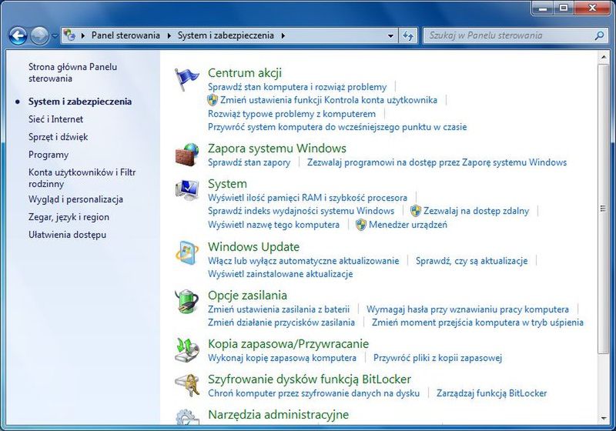Image resolution: width=616 pixels, height=431 pixels.
Task: Click Włącz lub wyłącz automatyczne aktualizowanie
Action: click(303, 261)
